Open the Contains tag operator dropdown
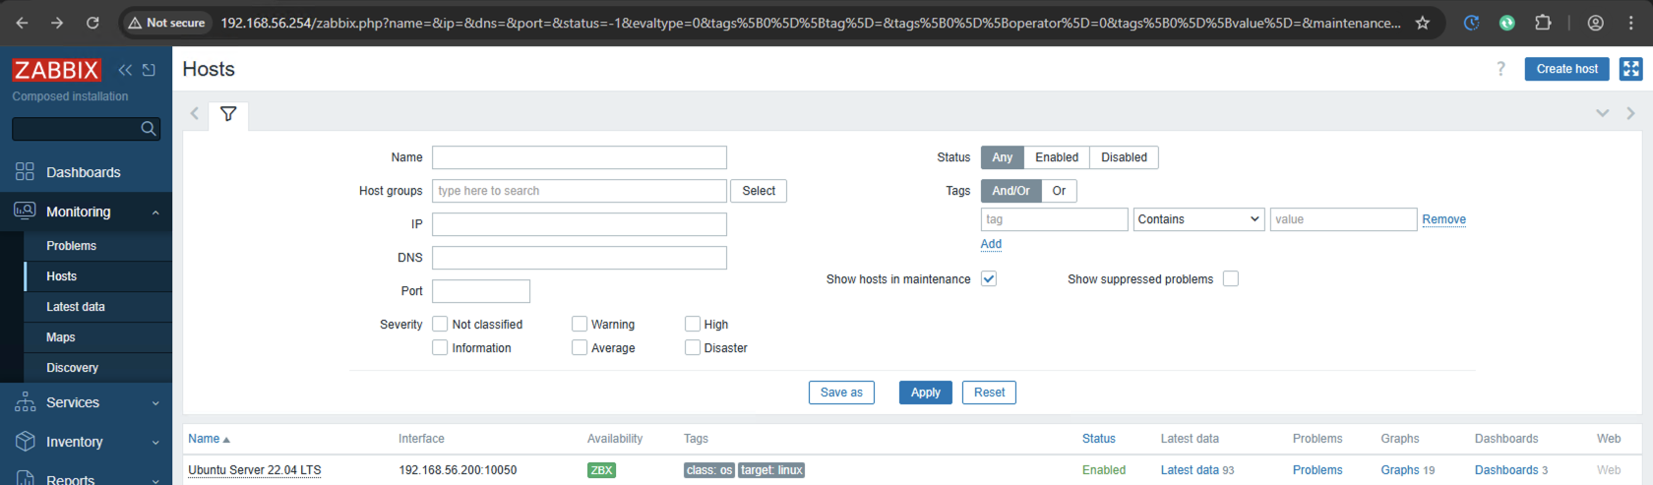This screenshot has height=485, width=1653. point(1198,219)
